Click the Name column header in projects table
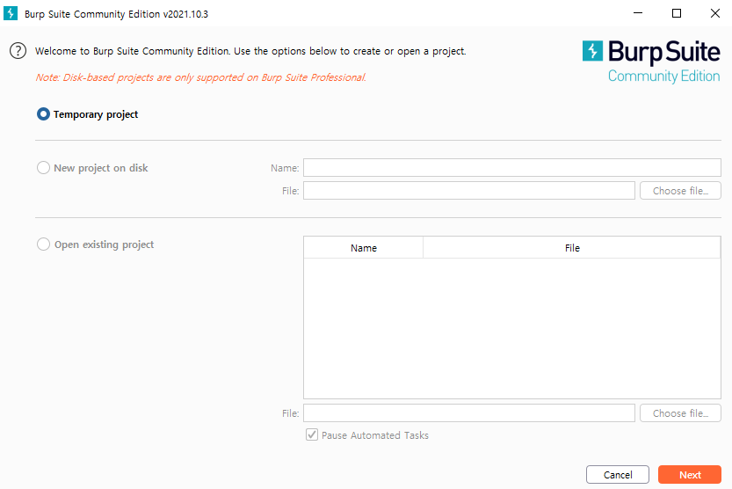The height and width of the screenshot is (489, 732). (x=364, y=247)
